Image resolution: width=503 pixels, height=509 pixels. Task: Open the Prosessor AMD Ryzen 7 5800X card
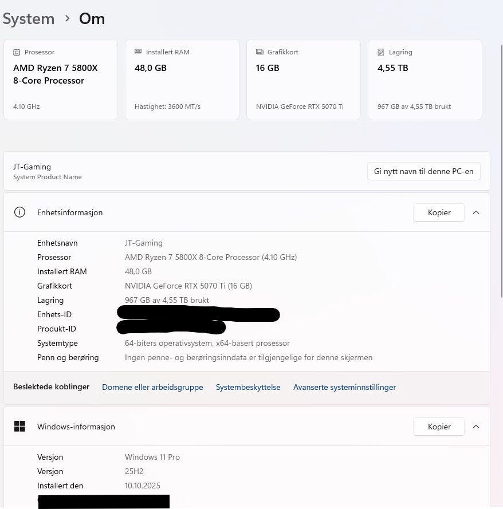(x=61, y=80)
